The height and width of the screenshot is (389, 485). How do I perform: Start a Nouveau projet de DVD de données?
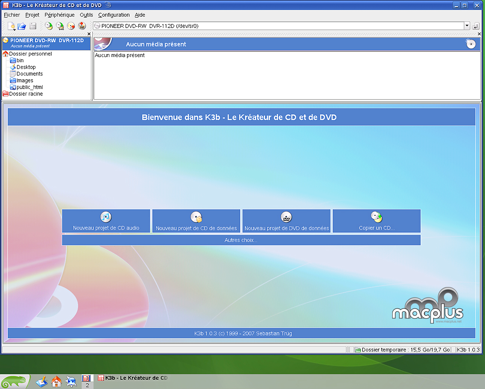[x=287, y=221]
